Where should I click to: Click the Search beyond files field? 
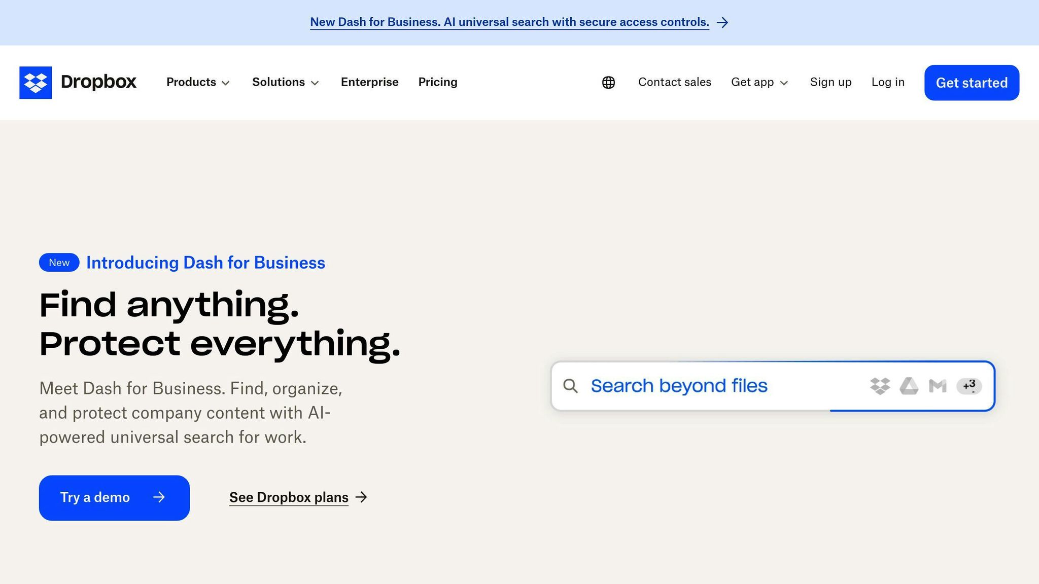[x=679, y=386]
